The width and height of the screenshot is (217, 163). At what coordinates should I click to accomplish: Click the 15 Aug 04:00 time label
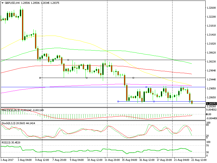(130, 160)
